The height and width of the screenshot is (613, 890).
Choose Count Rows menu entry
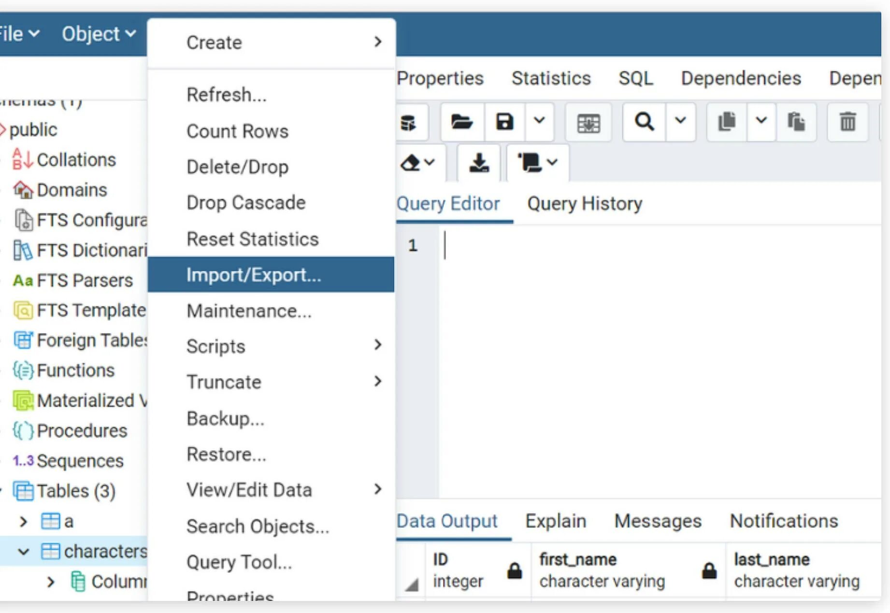[x=271, y=131]
